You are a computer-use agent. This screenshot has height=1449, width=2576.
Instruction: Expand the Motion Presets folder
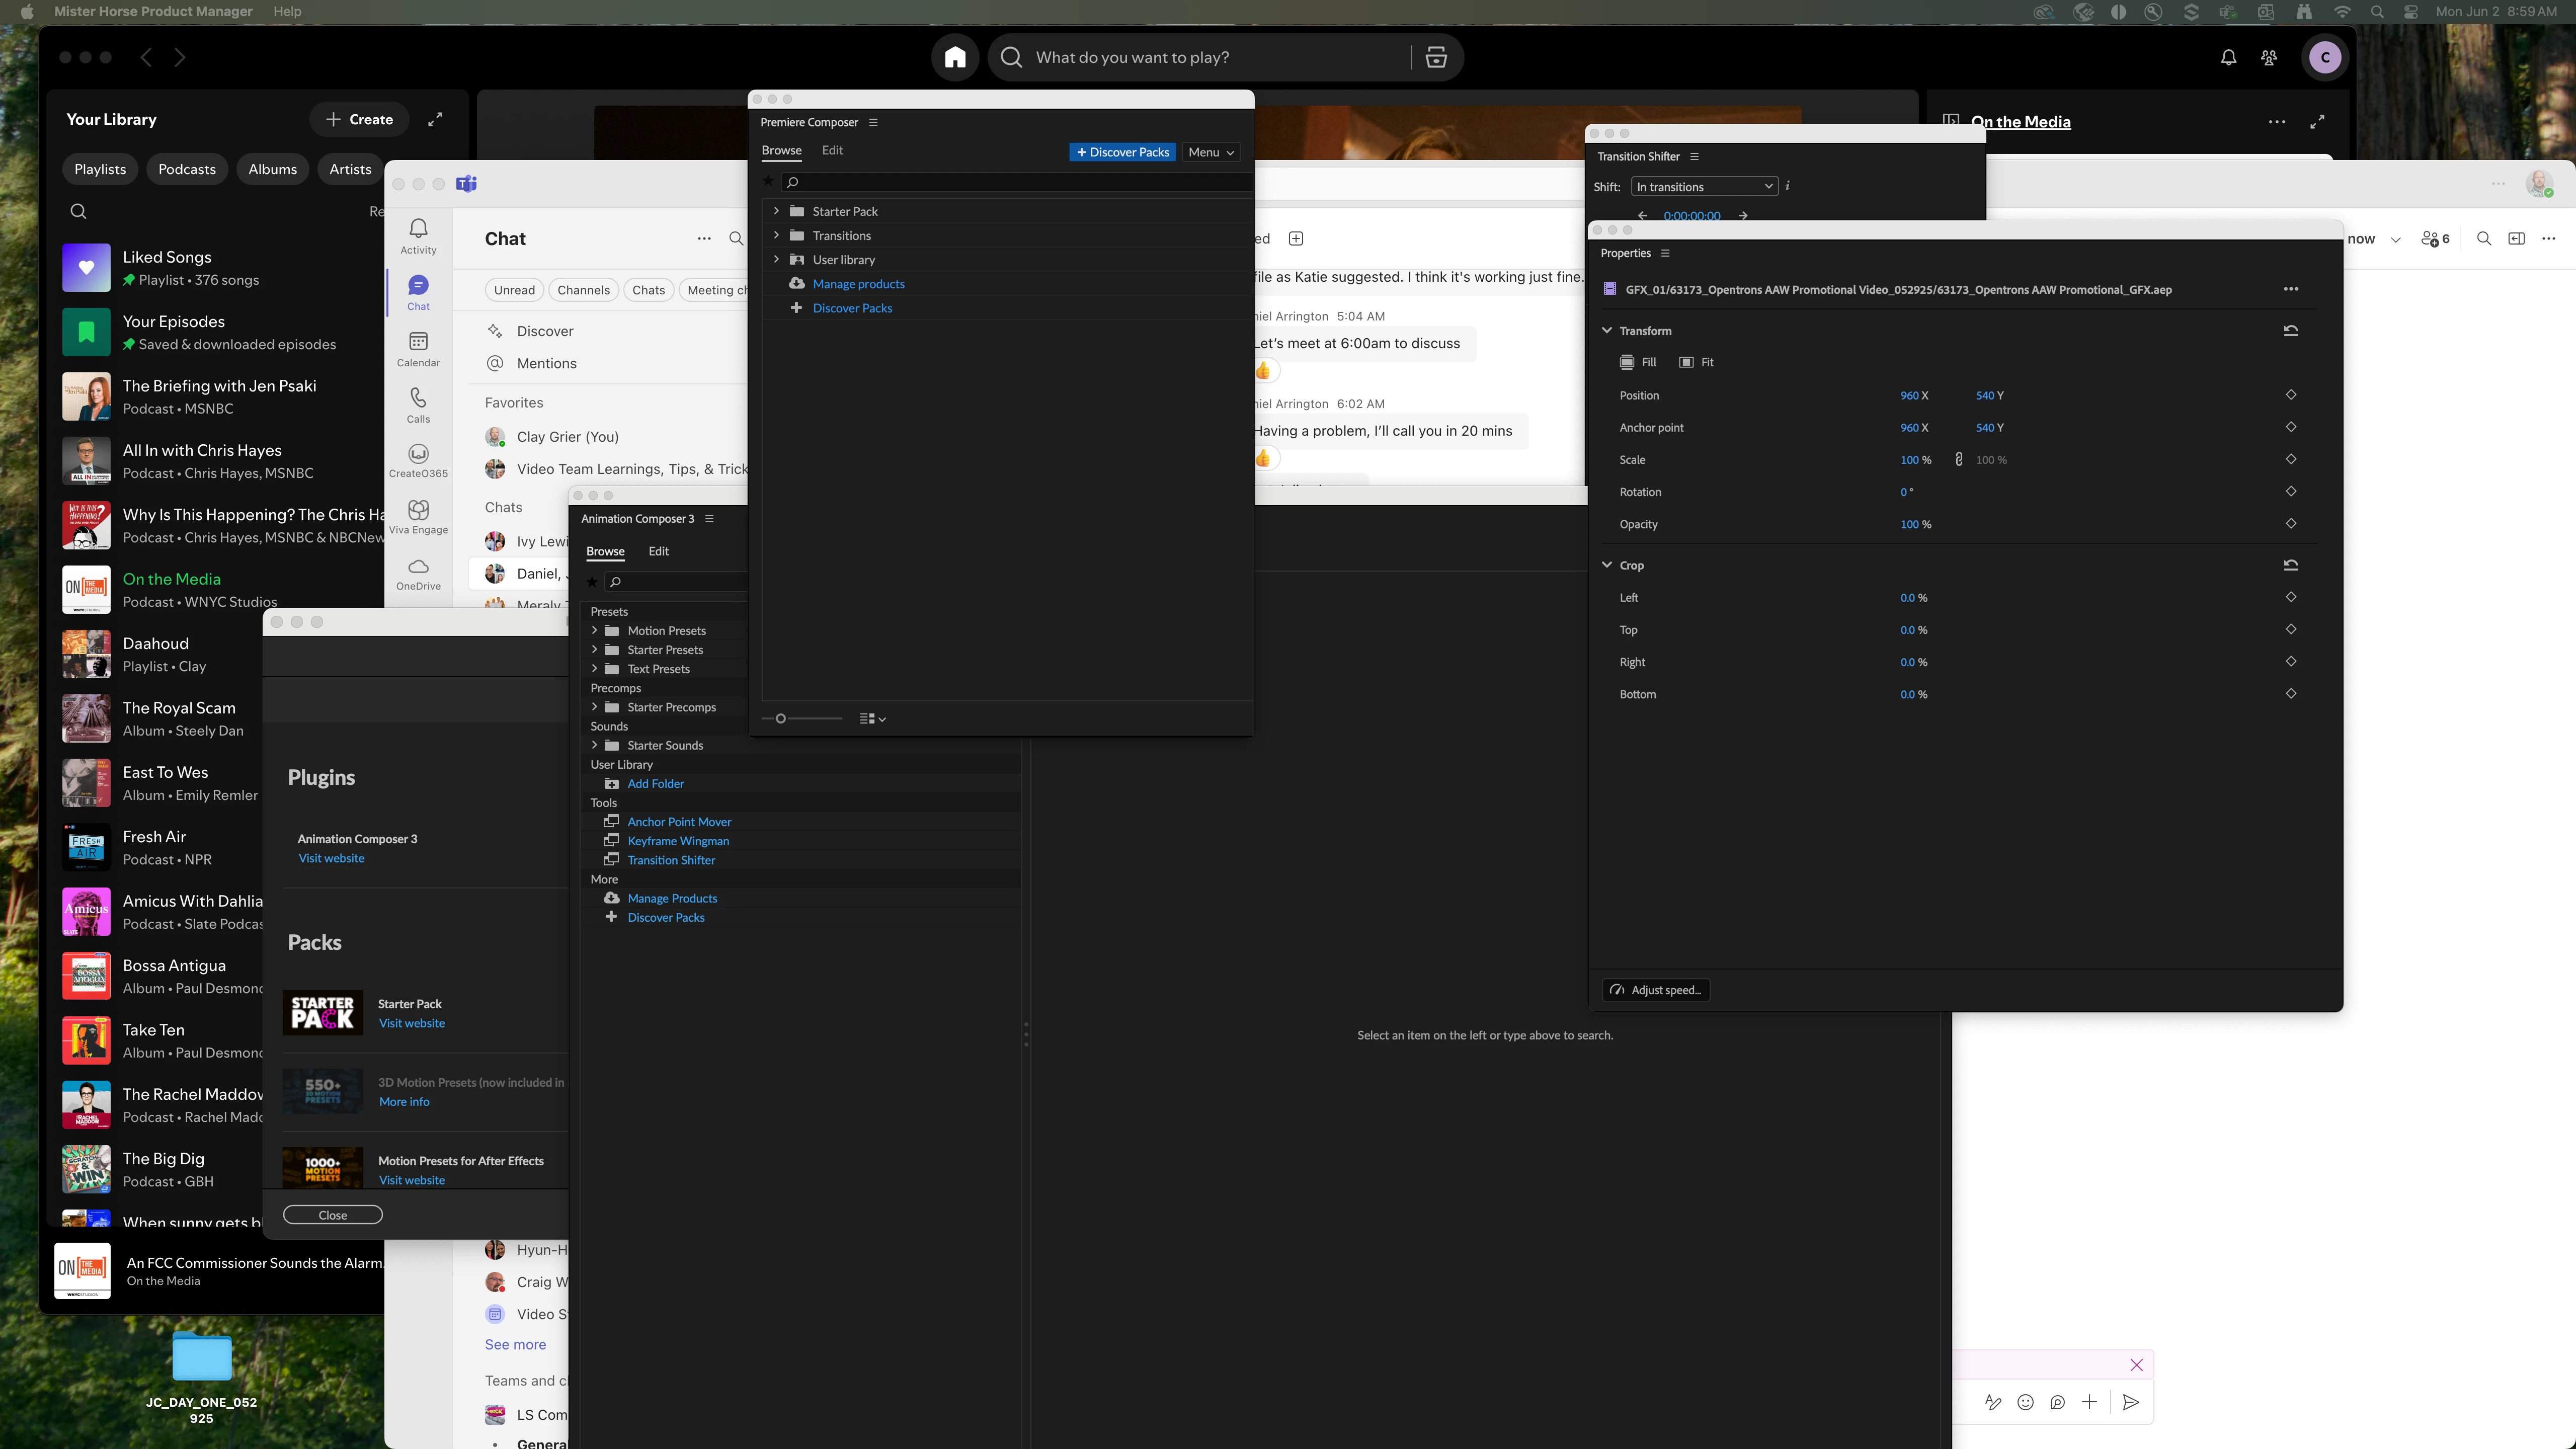click(x=594, y=631)
